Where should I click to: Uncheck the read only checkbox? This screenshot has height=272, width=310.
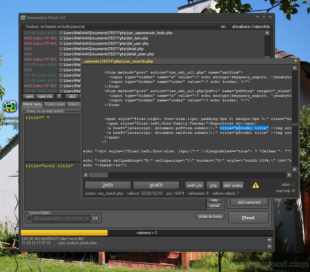(x=293, y=191)
